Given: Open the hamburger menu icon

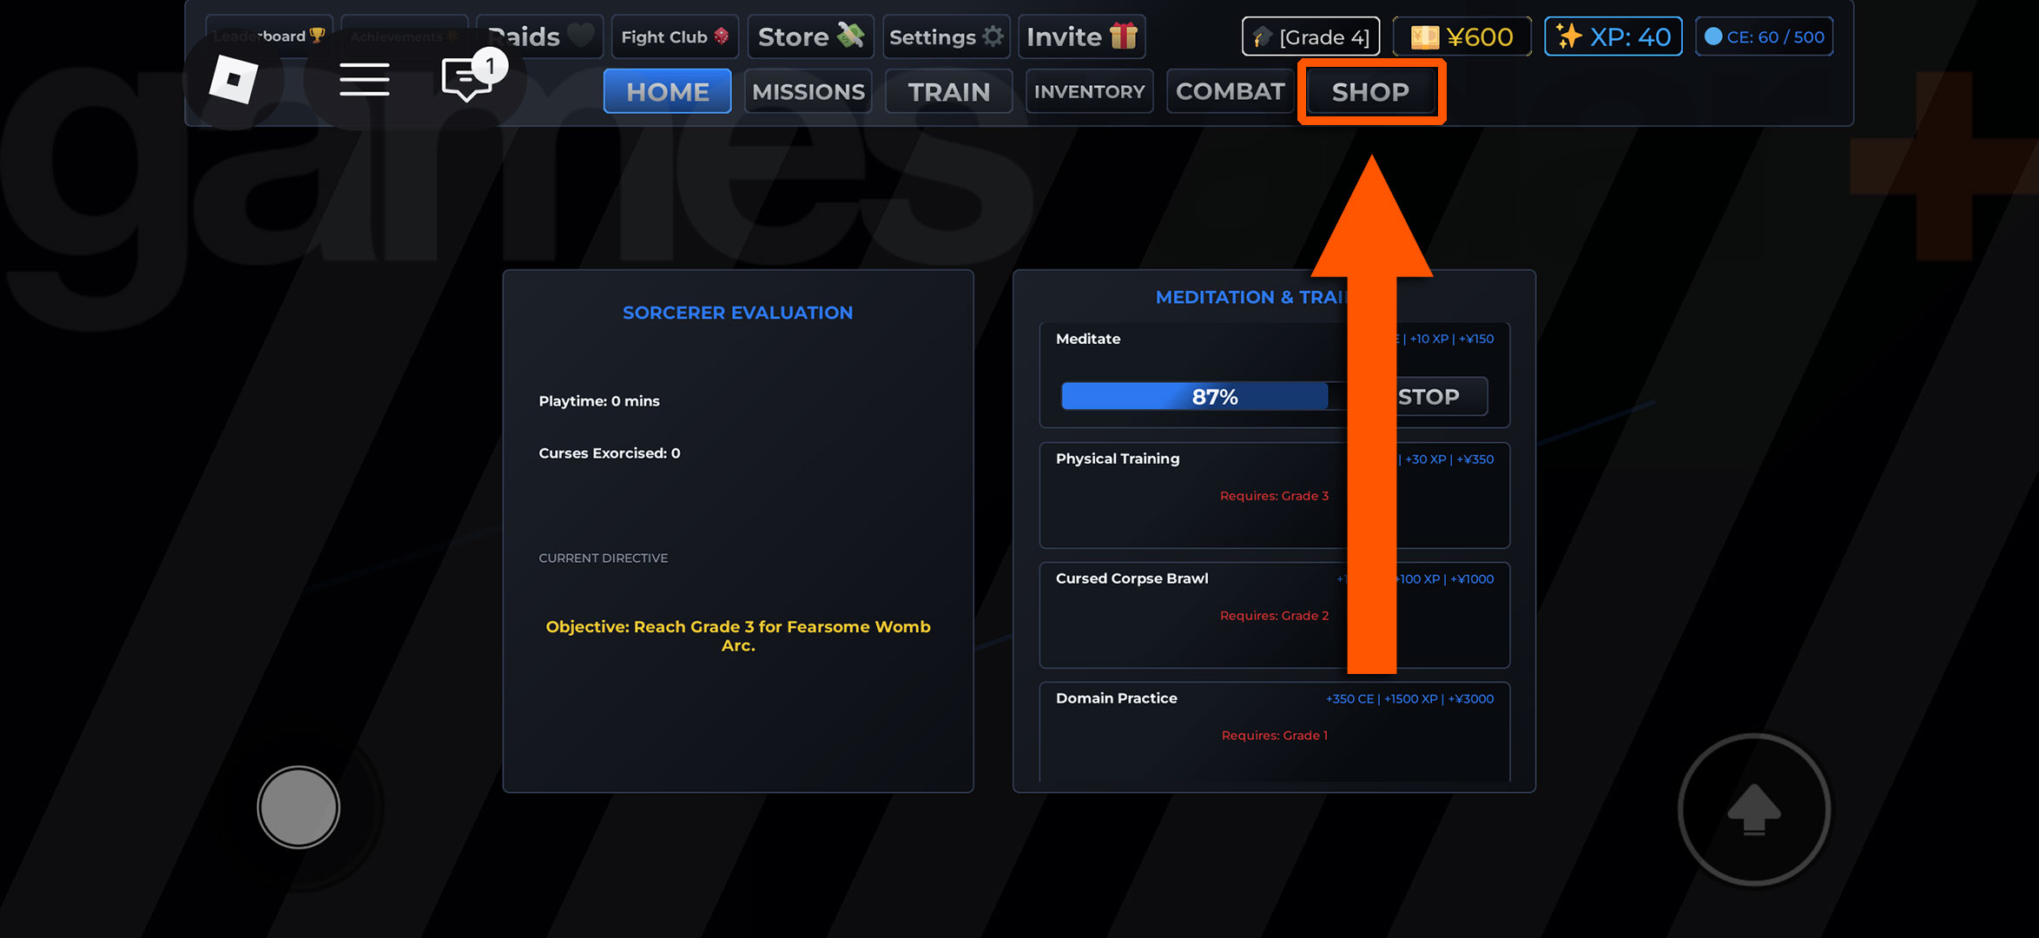Looking at the screenshot, I should point(364,80).
